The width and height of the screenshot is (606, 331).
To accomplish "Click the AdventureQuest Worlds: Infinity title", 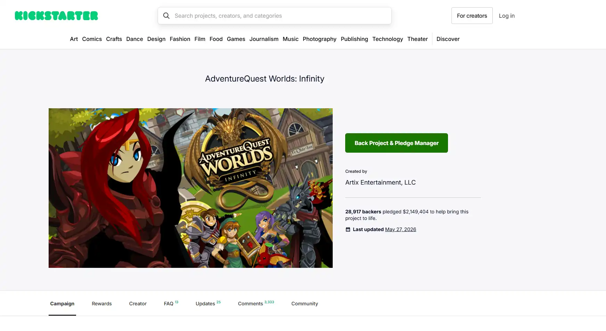I will 265,79.
